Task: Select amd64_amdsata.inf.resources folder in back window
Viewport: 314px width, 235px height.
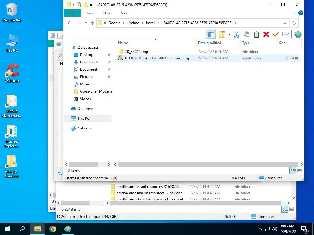Action: pyautogui.click(x=151, y=193)
